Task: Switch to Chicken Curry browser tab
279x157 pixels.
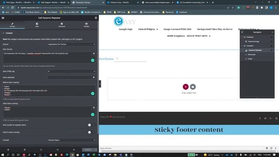Action: tap(122, 3)
